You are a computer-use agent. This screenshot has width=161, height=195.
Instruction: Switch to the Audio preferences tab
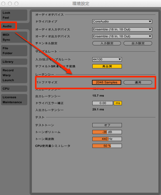click(x=9, y=26)
